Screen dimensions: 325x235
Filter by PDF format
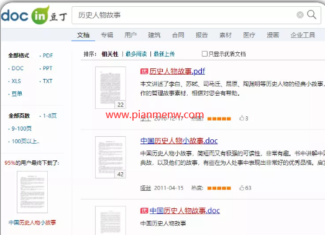point(48,55)
